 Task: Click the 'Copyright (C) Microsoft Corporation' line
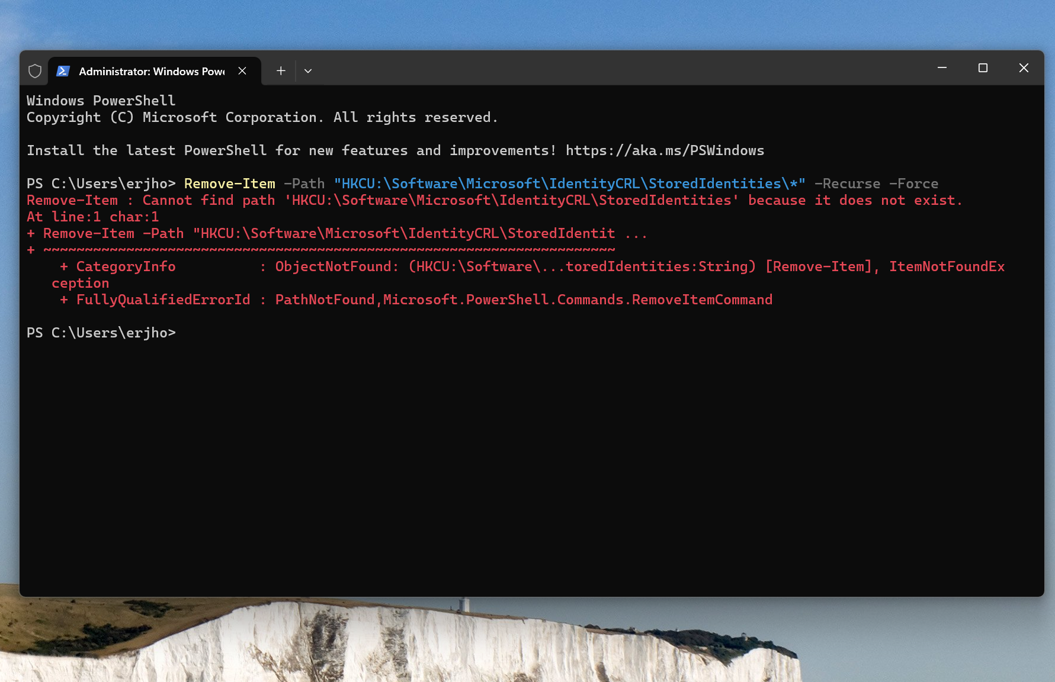262,117
